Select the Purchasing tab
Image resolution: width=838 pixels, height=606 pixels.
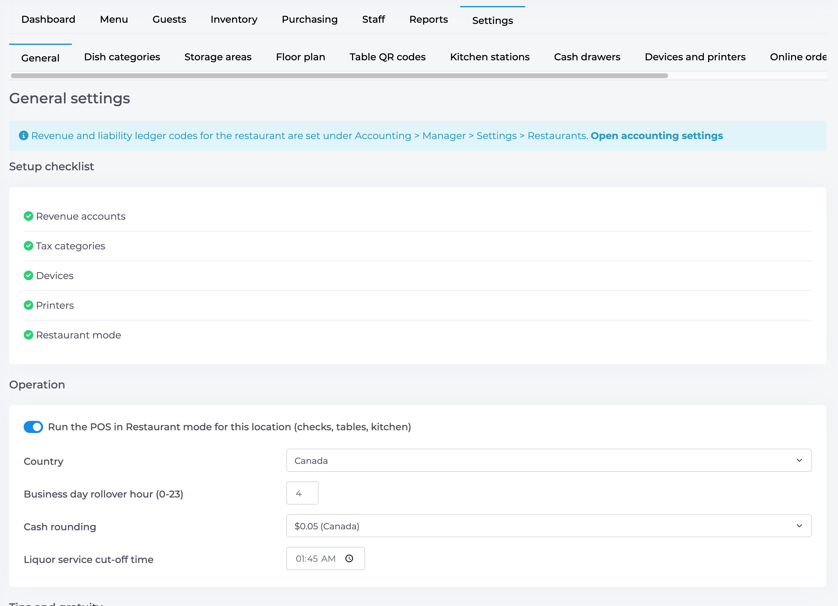click(310, 20)
